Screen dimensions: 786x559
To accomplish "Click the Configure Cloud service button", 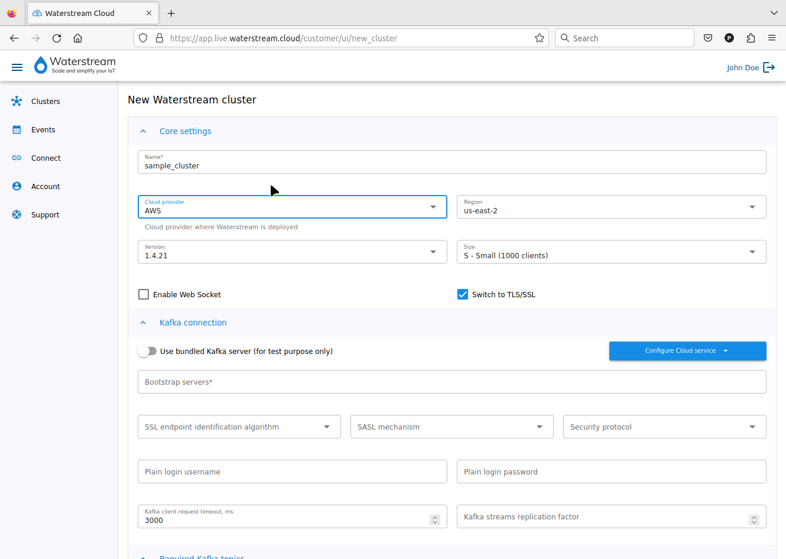I will pyautogui.click(x=688, y=350).
